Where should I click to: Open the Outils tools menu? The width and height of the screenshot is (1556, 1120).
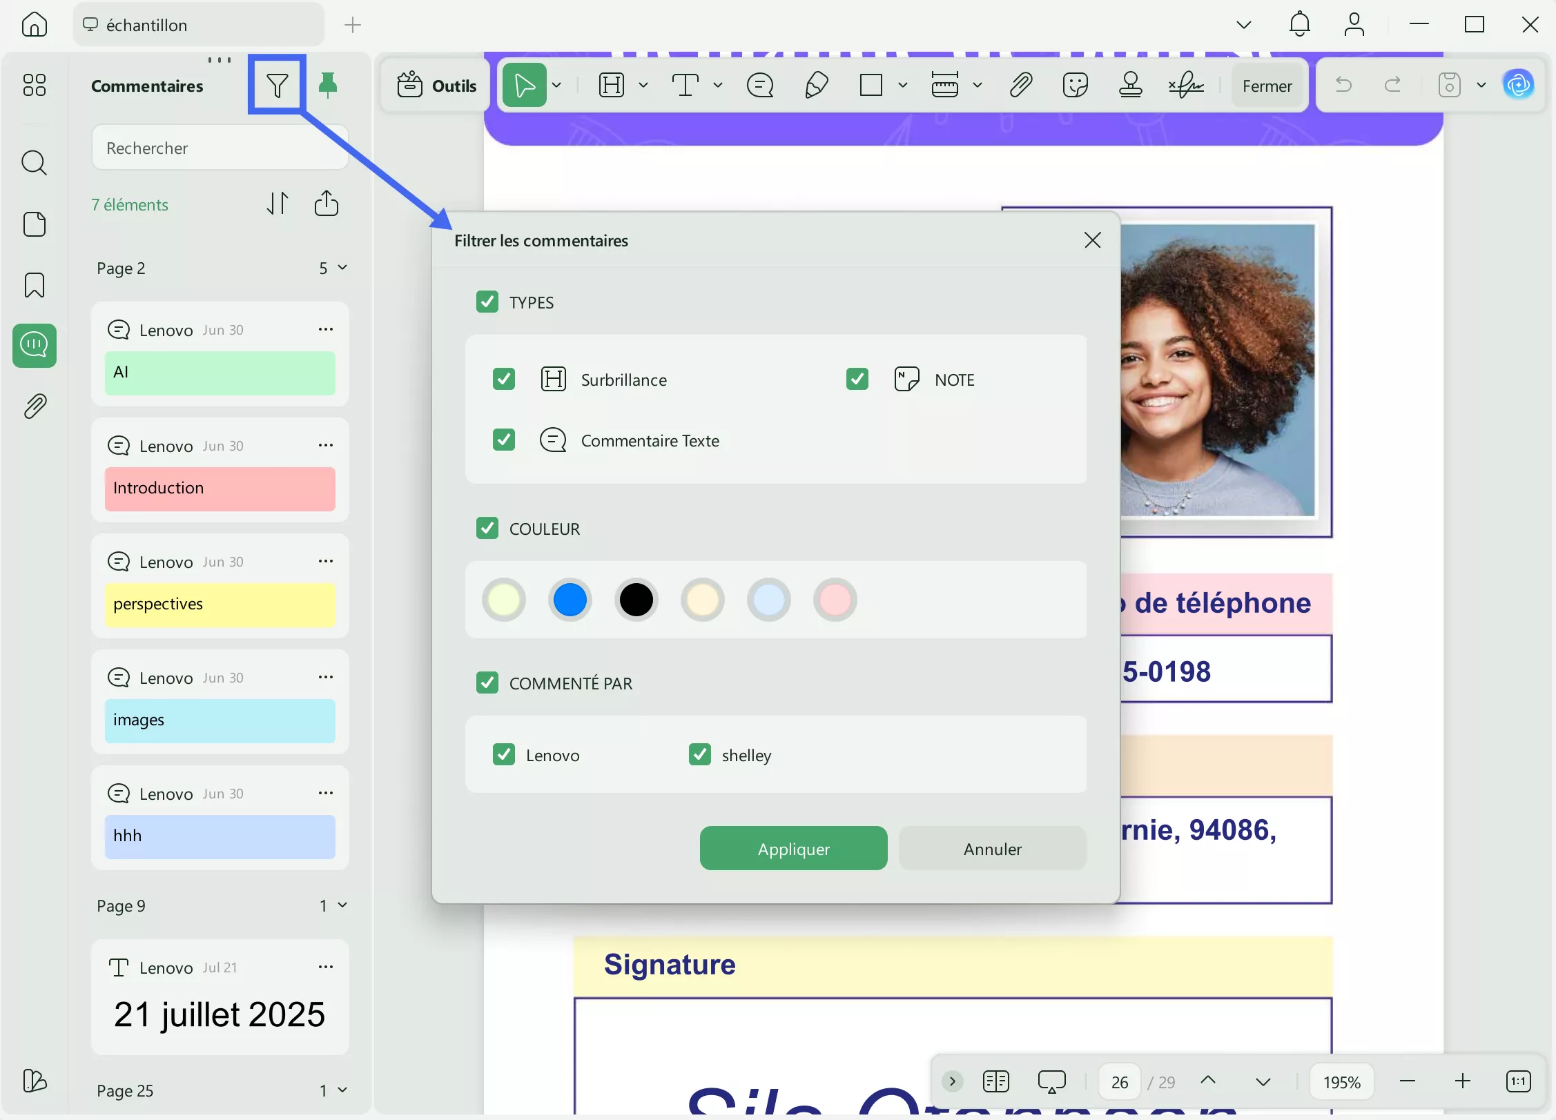click(436, 86)
